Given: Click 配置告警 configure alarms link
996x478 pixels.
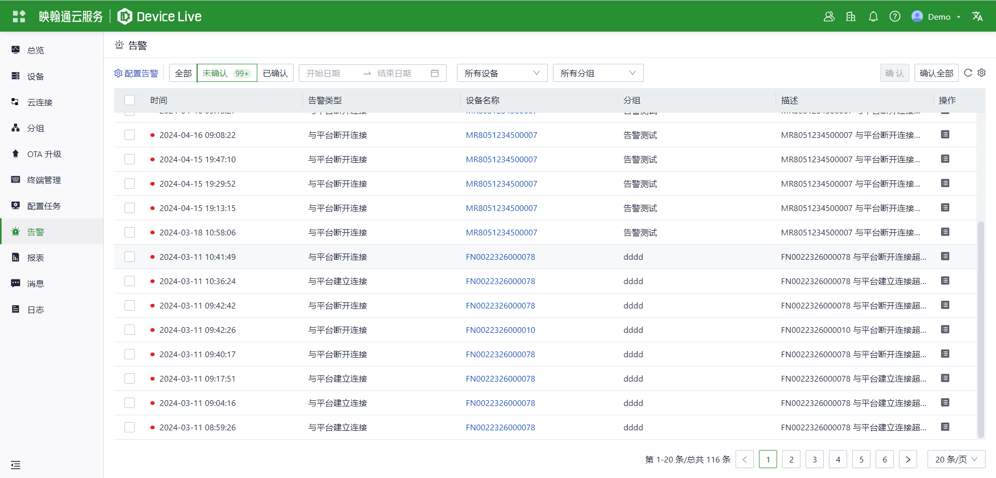Looking at the screenshot, I should pyautogui.click(x=136, y=73).
